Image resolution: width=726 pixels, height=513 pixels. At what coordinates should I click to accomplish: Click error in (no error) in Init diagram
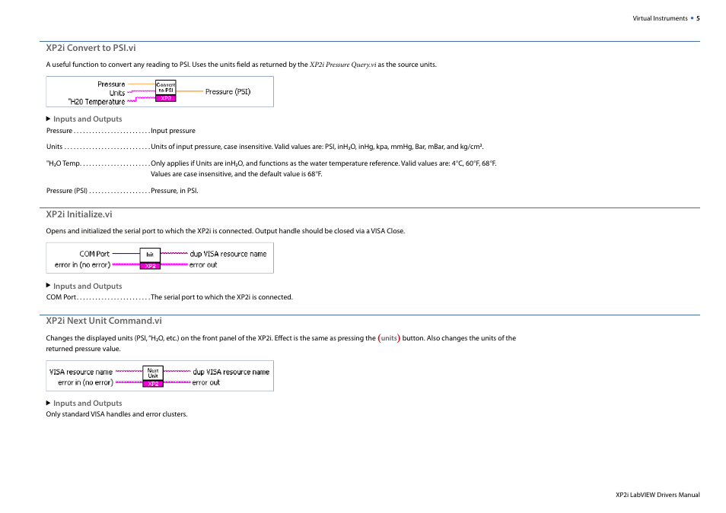[82, 265]
